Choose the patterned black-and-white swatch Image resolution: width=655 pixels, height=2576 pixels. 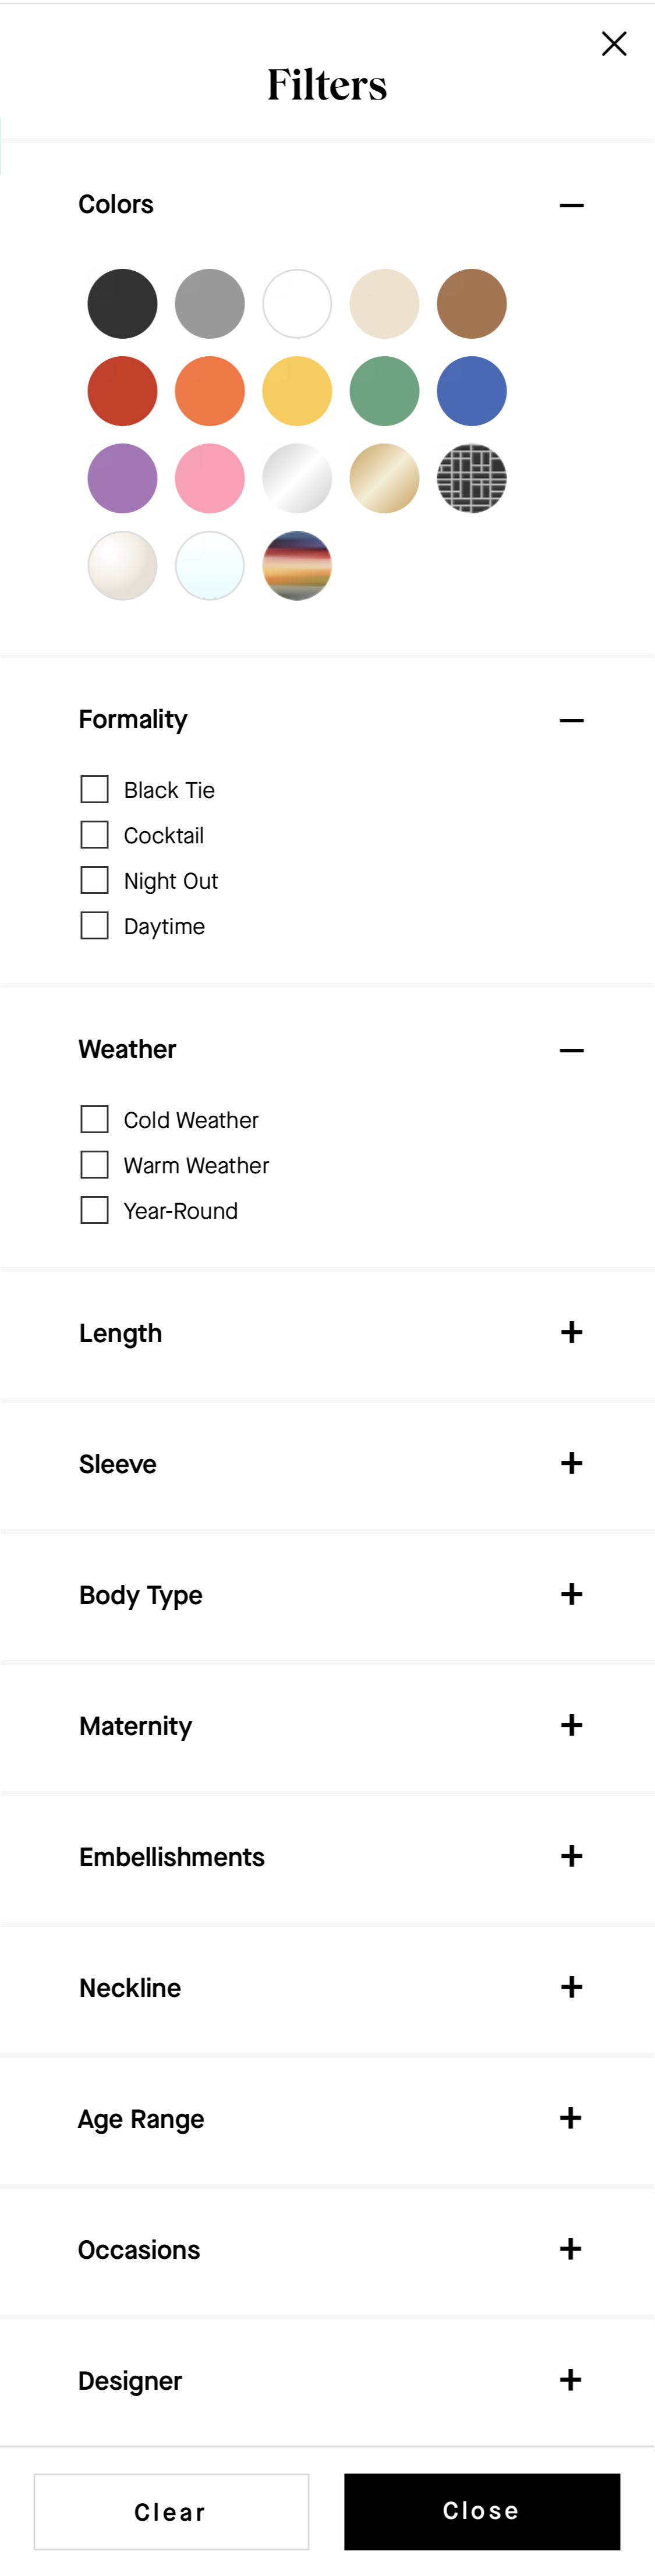tap(471, 479)
